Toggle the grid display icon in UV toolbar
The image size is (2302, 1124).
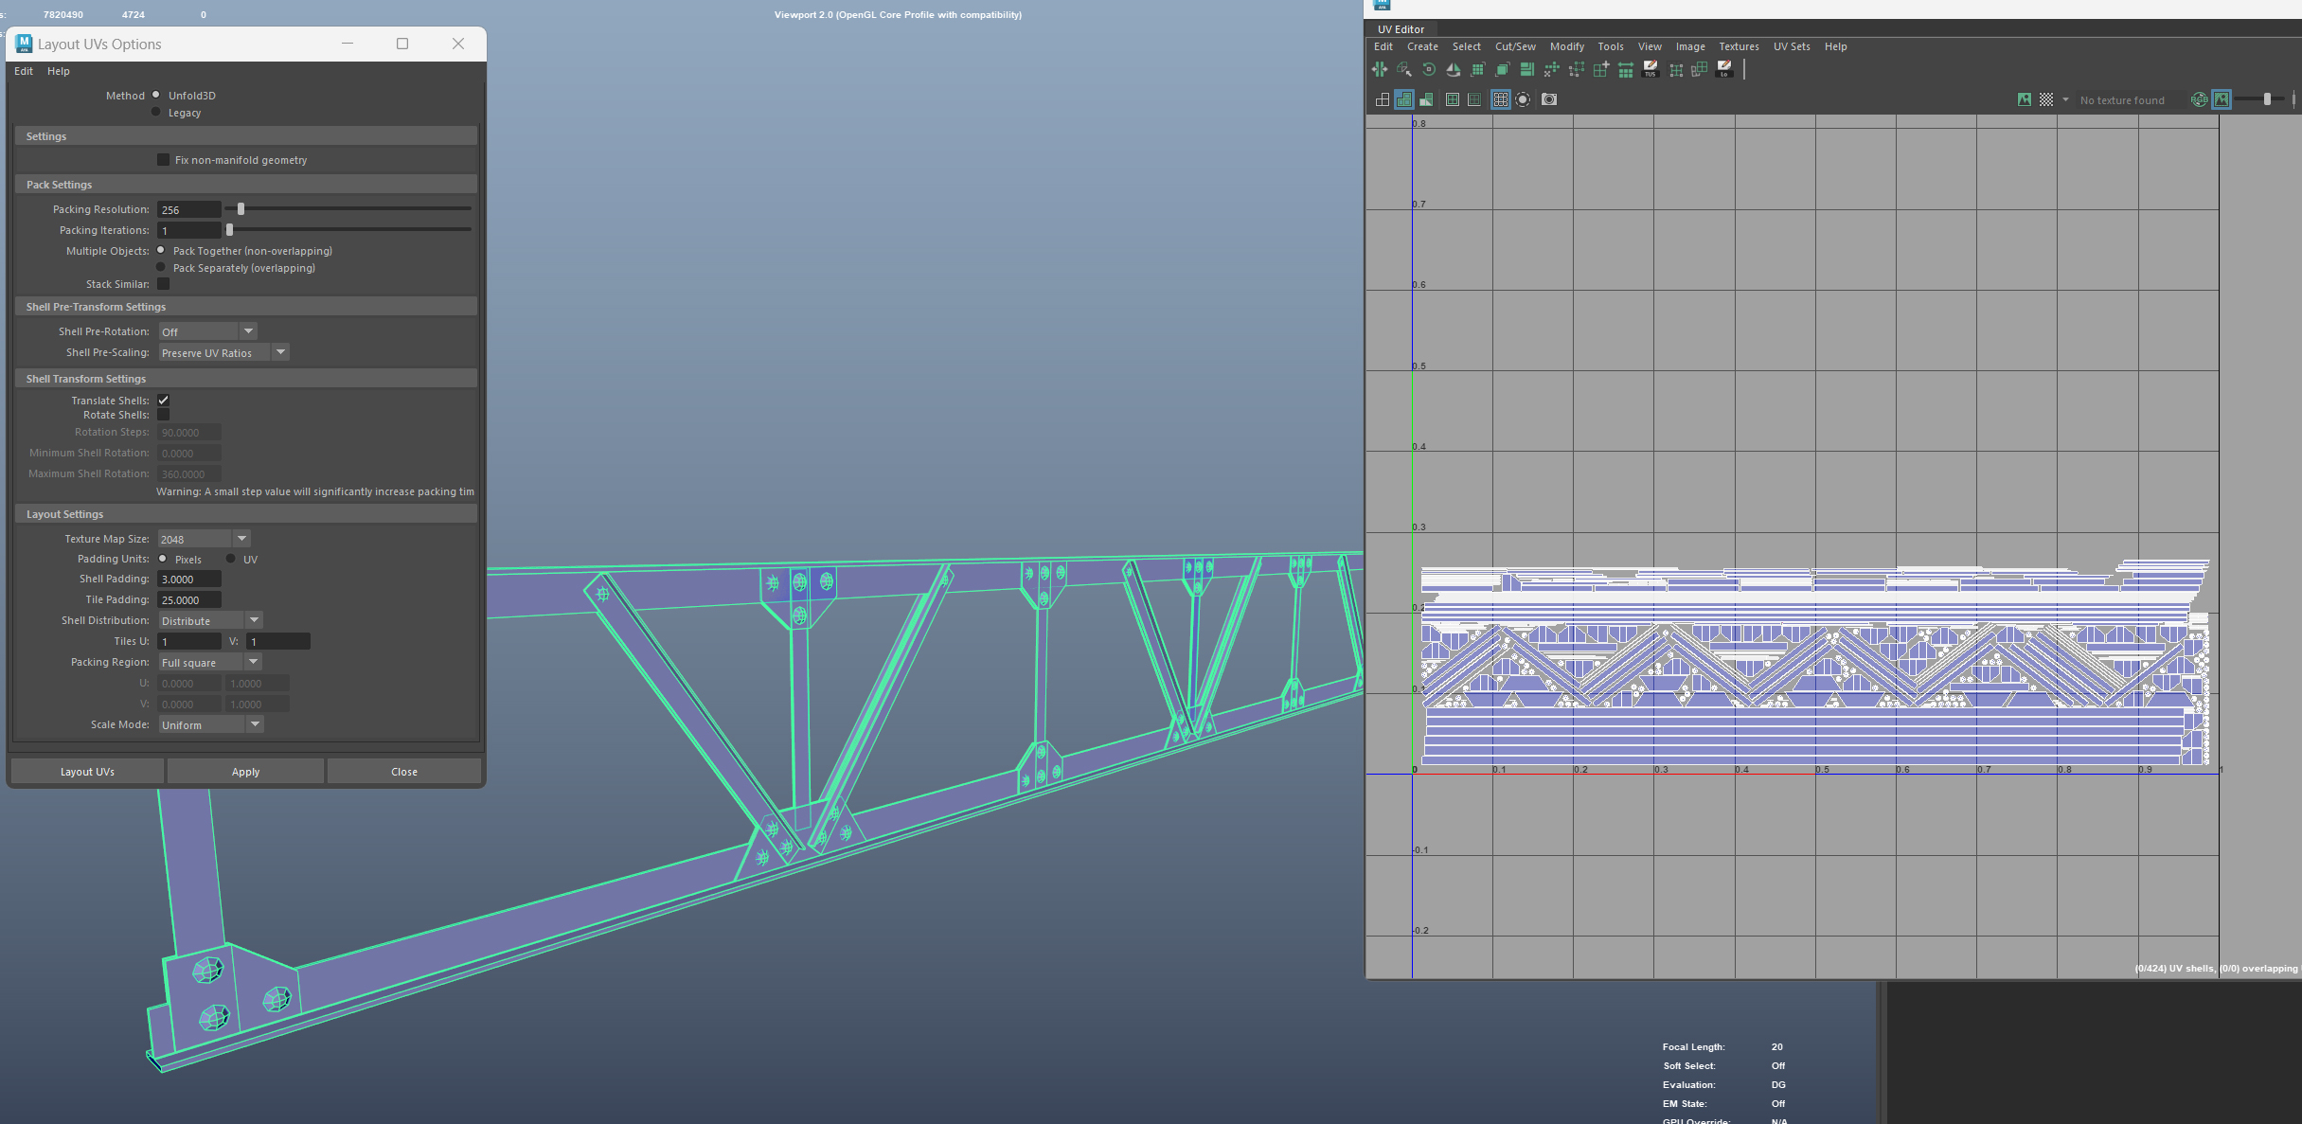pos(1501,99)
